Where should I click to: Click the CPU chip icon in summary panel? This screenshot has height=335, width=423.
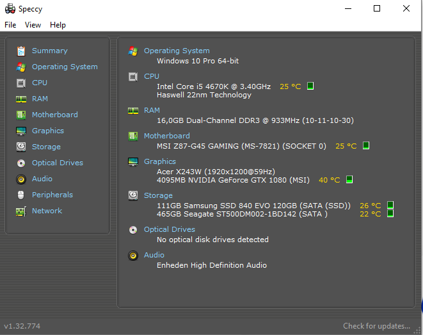(133, 77)
